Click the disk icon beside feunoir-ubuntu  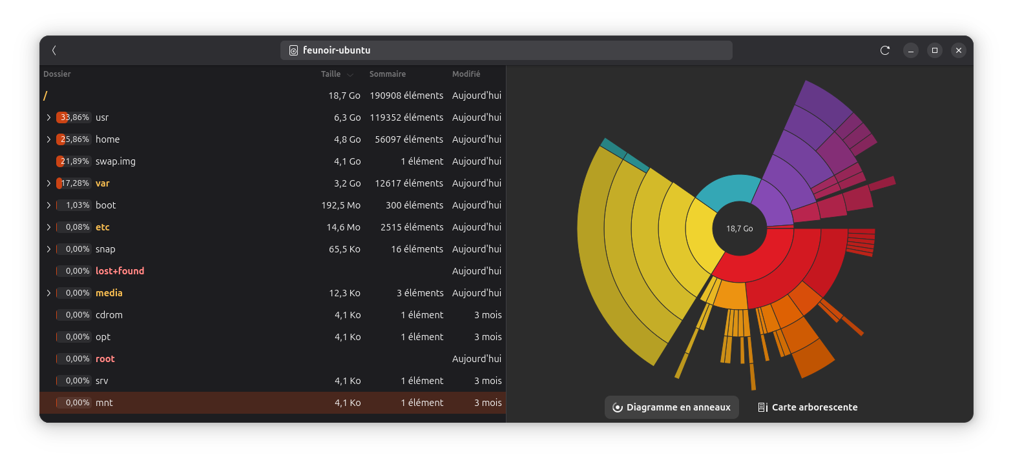point(293,50)
